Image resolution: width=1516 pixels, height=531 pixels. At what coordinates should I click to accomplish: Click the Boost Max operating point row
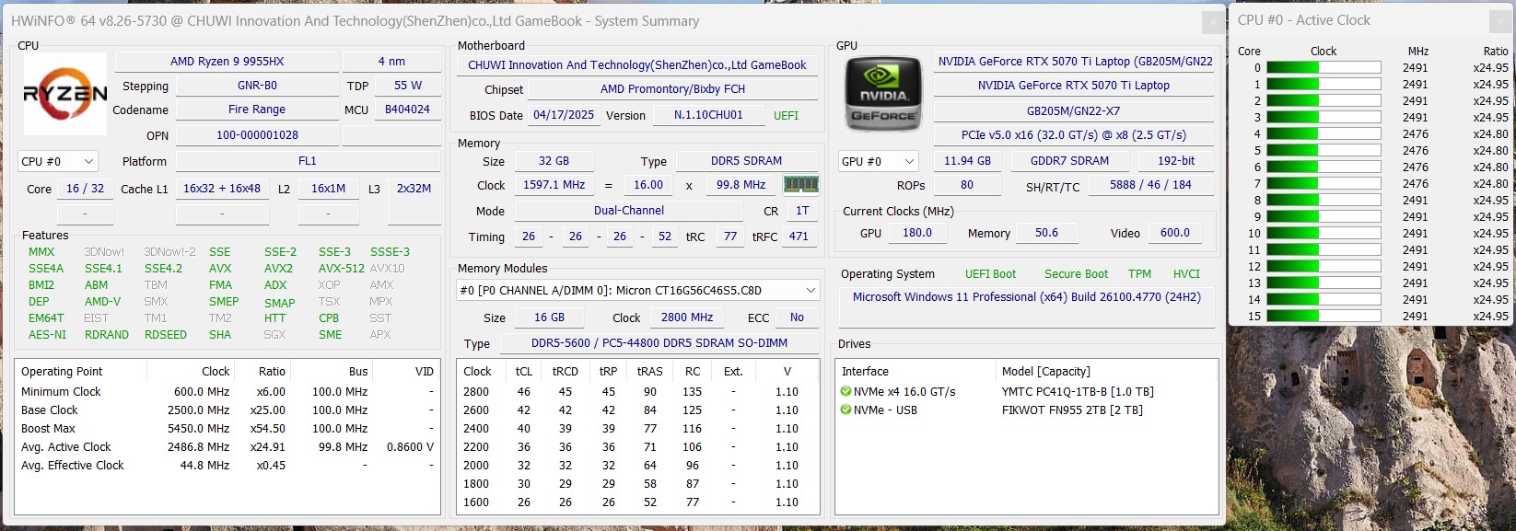pyautogui.click(x=227, y=429)
